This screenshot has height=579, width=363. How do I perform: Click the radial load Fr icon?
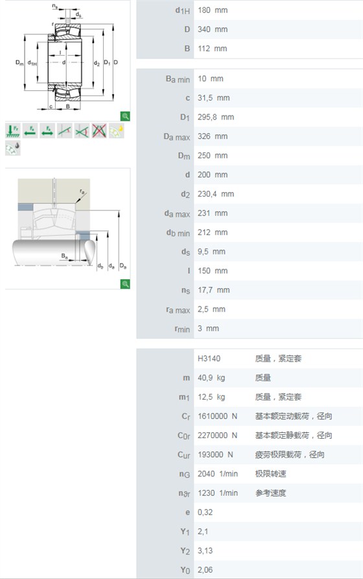coord(13,130)
